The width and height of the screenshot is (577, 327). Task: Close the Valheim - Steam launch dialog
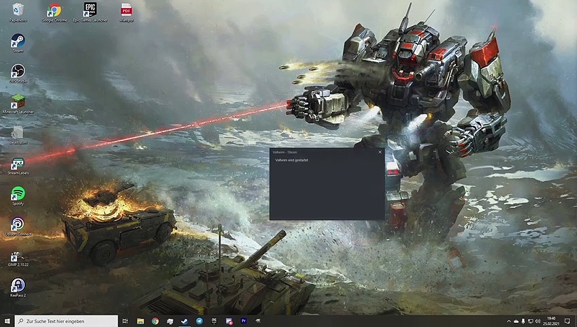(x=380, y=152)
